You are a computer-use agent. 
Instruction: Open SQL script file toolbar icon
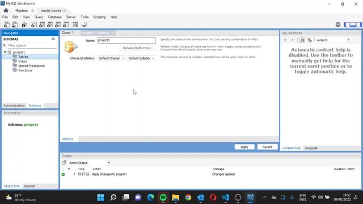point(15,24)
